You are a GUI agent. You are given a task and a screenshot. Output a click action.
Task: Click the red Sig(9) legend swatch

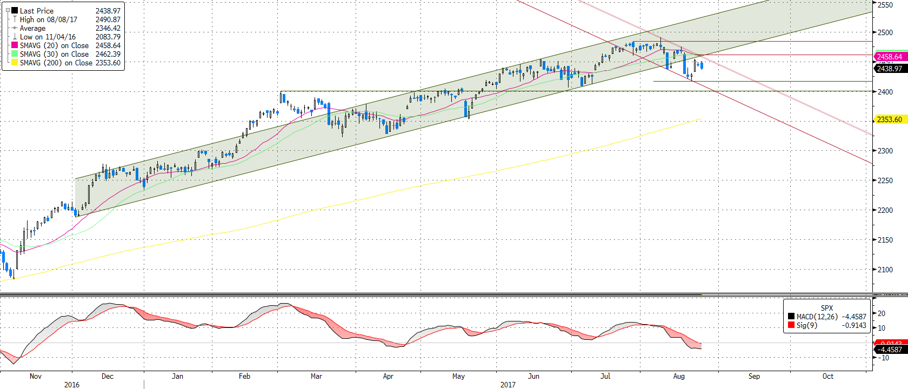(791, 325)
